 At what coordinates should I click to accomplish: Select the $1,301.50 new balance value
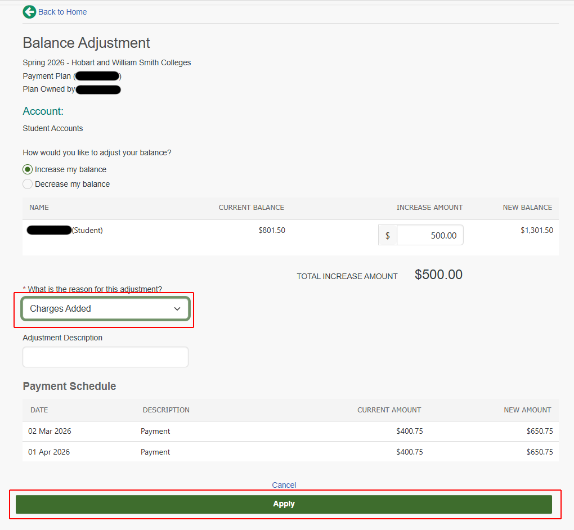[x=536, y=230]
